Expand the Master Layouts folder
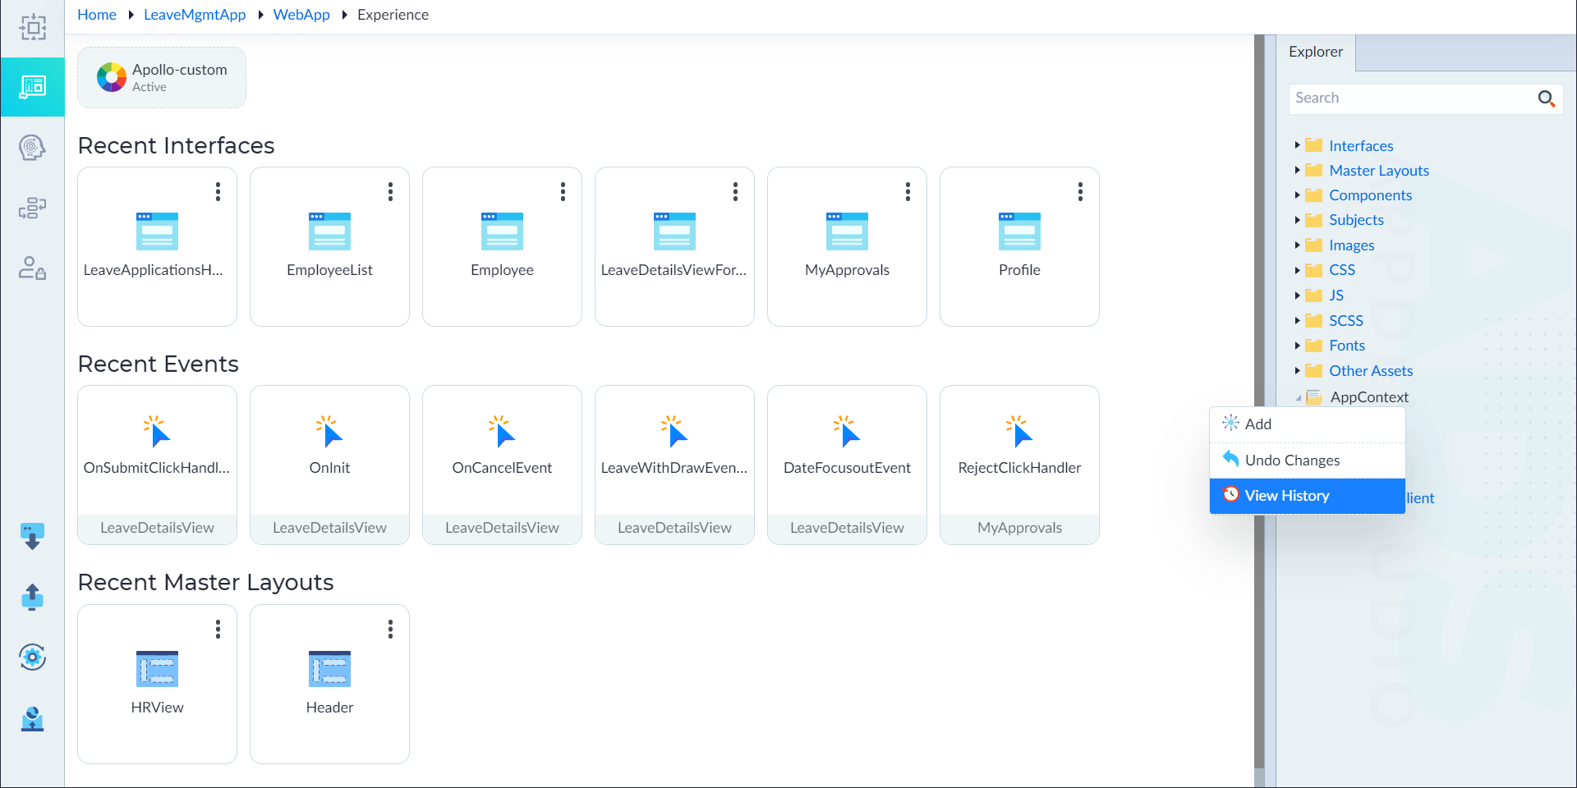The width and height of the screenshot is (1577, 788). click(x=1297, y=170)
